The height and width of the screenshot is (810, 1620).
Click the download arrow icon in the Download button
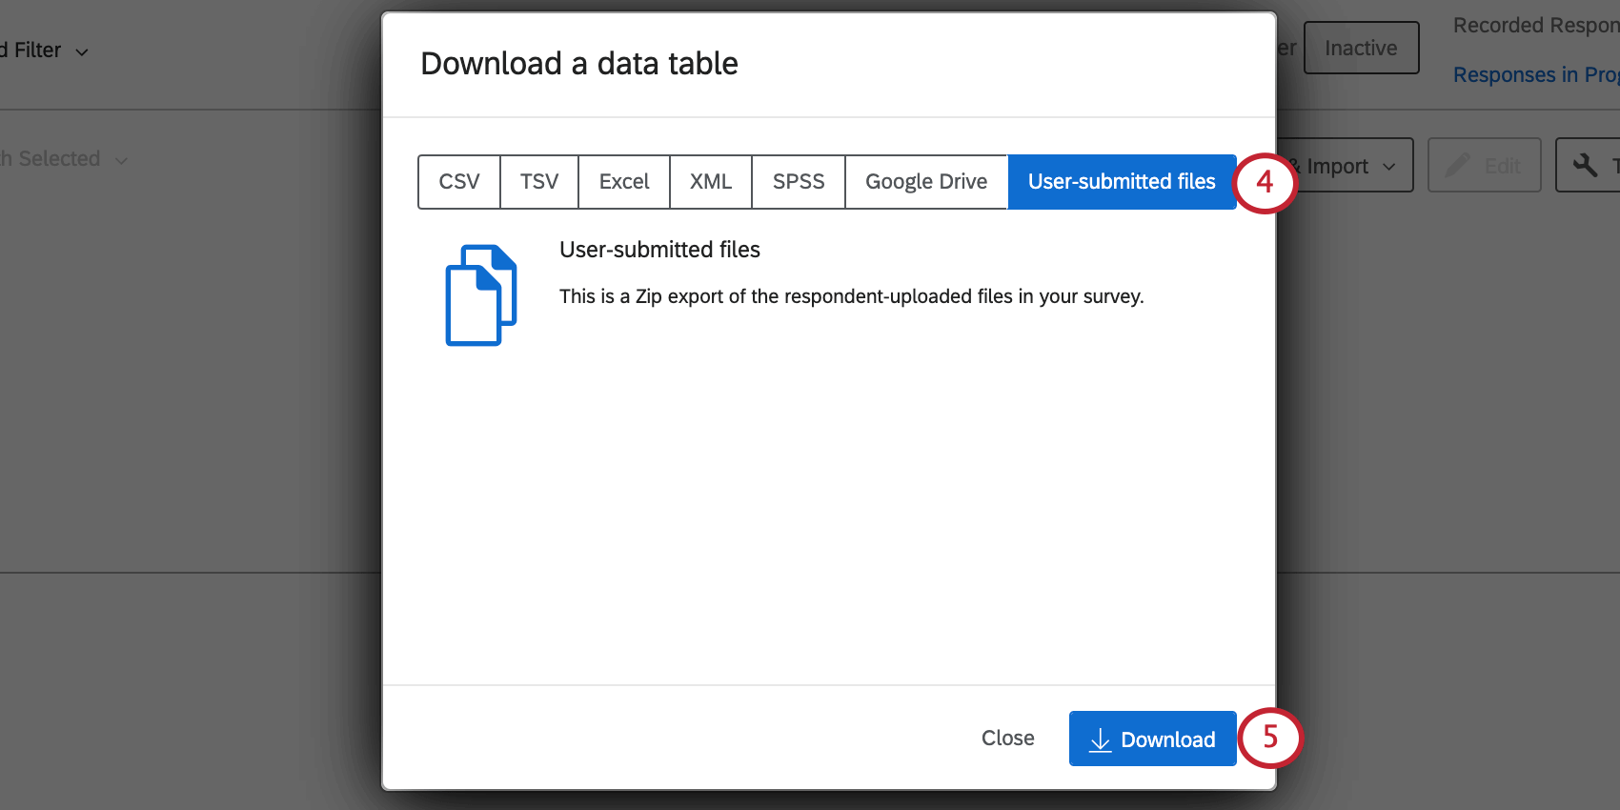(x=1102, y=739)
